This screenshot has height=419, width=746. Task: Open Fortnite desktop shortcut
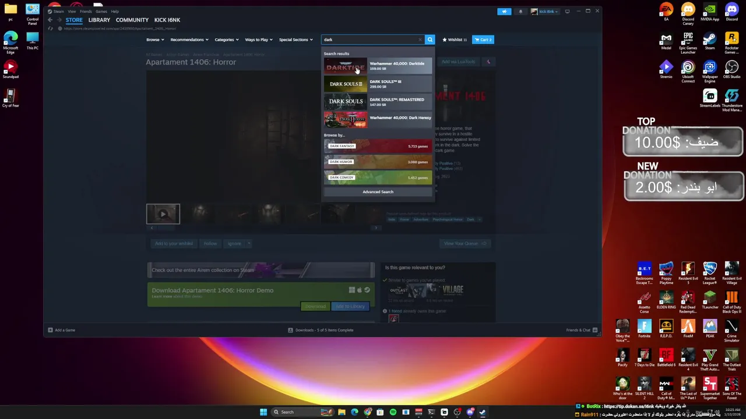pos(645,328)
